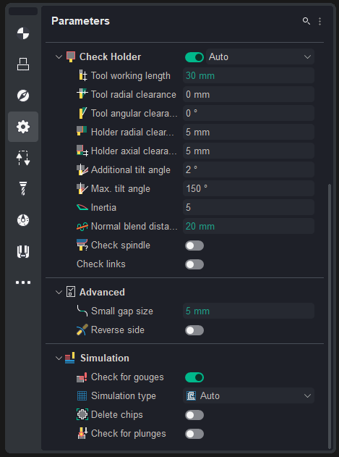Click the Tool working length icon
Image resolution: width=339 pixels, height=457 pixels.
coord(83,76)
